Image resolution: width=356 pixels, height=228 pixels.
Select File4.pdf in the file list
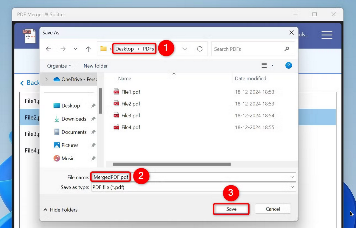tap(131, 127)
